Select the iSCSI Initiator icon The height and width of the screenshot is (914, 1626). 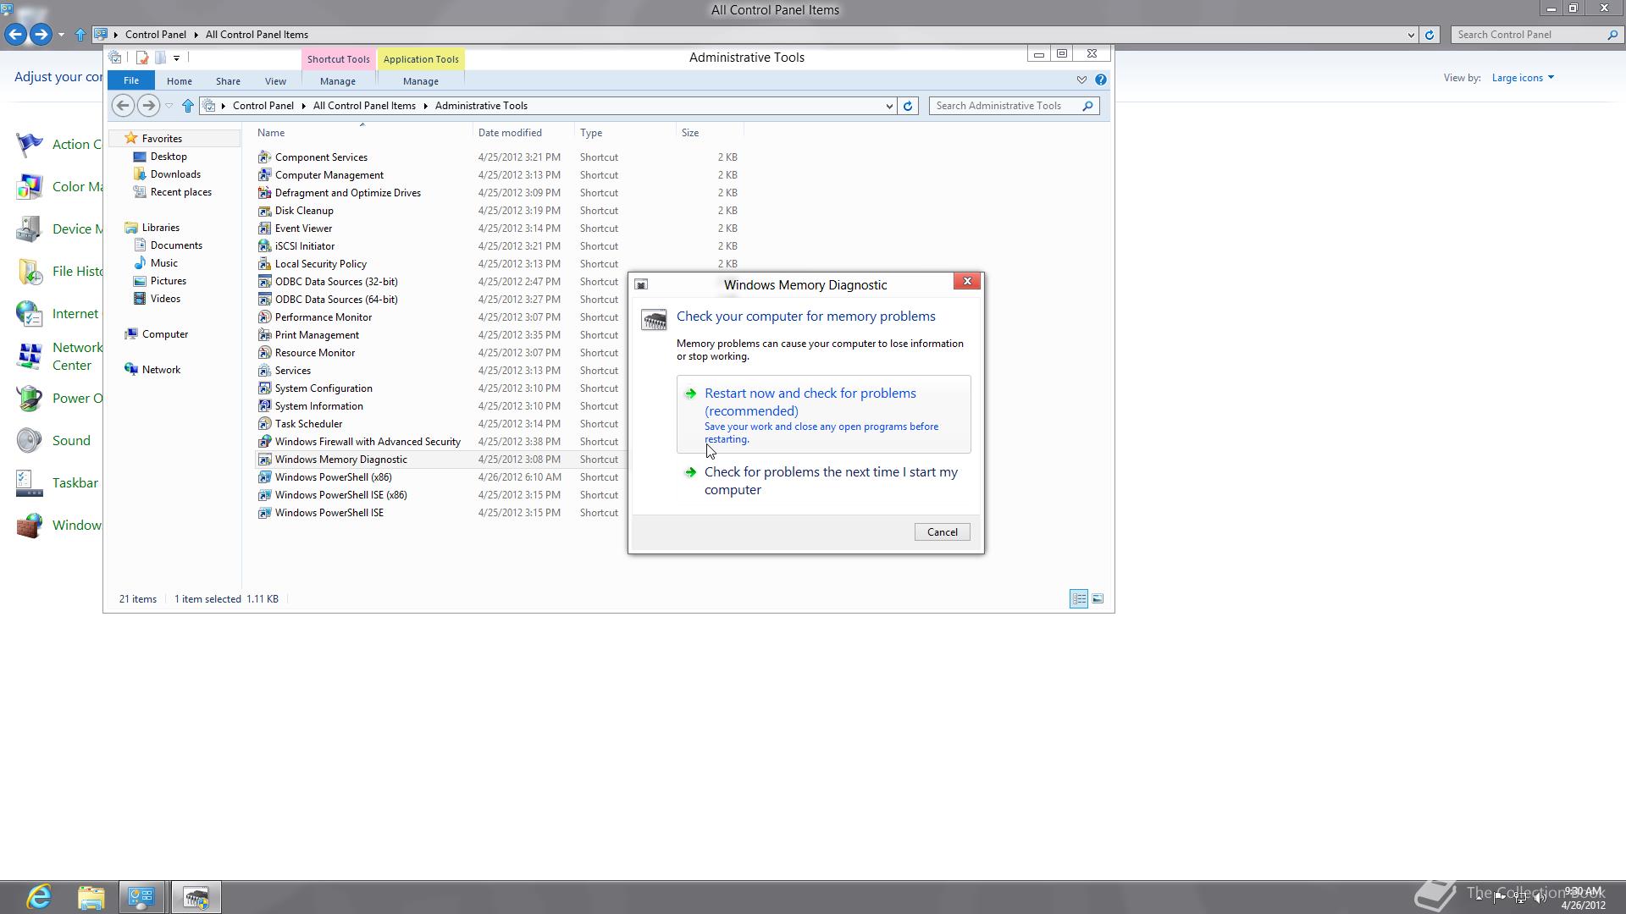click(264, 246)
